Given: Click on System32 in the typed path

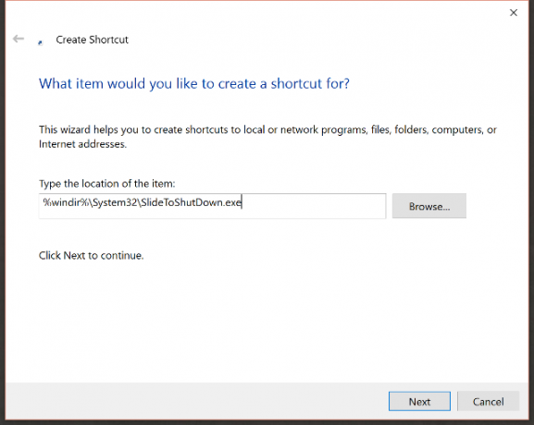Looking at the screenshot, I should [115, 202].
